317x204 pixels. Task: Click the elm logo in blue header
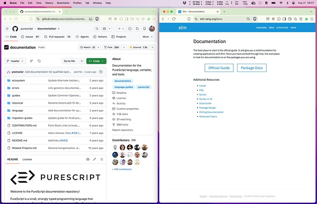(x=182, y=28)
